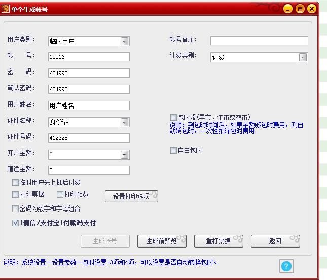Open the 证件名称 dropdown
This screenshot has width=327, height=280.
(124, 122)
